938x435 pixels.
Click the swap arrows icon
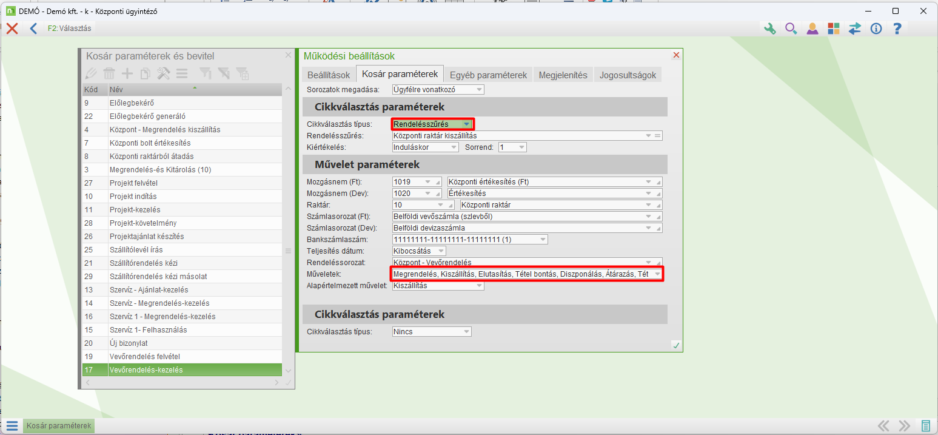(x=855, y=28)
